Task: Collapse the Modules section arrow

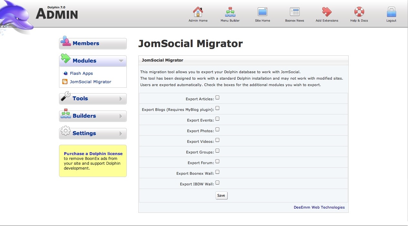Action: tap(121, 61)
